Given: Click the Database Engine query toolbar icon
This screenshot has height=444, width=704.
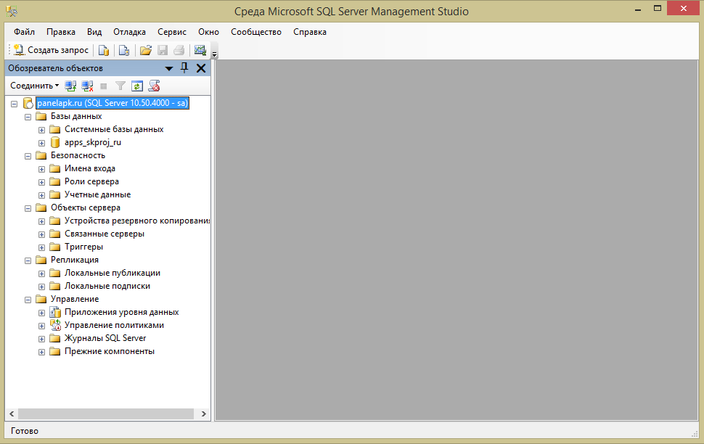Looking at the screenshot, I should click(104, 50).
